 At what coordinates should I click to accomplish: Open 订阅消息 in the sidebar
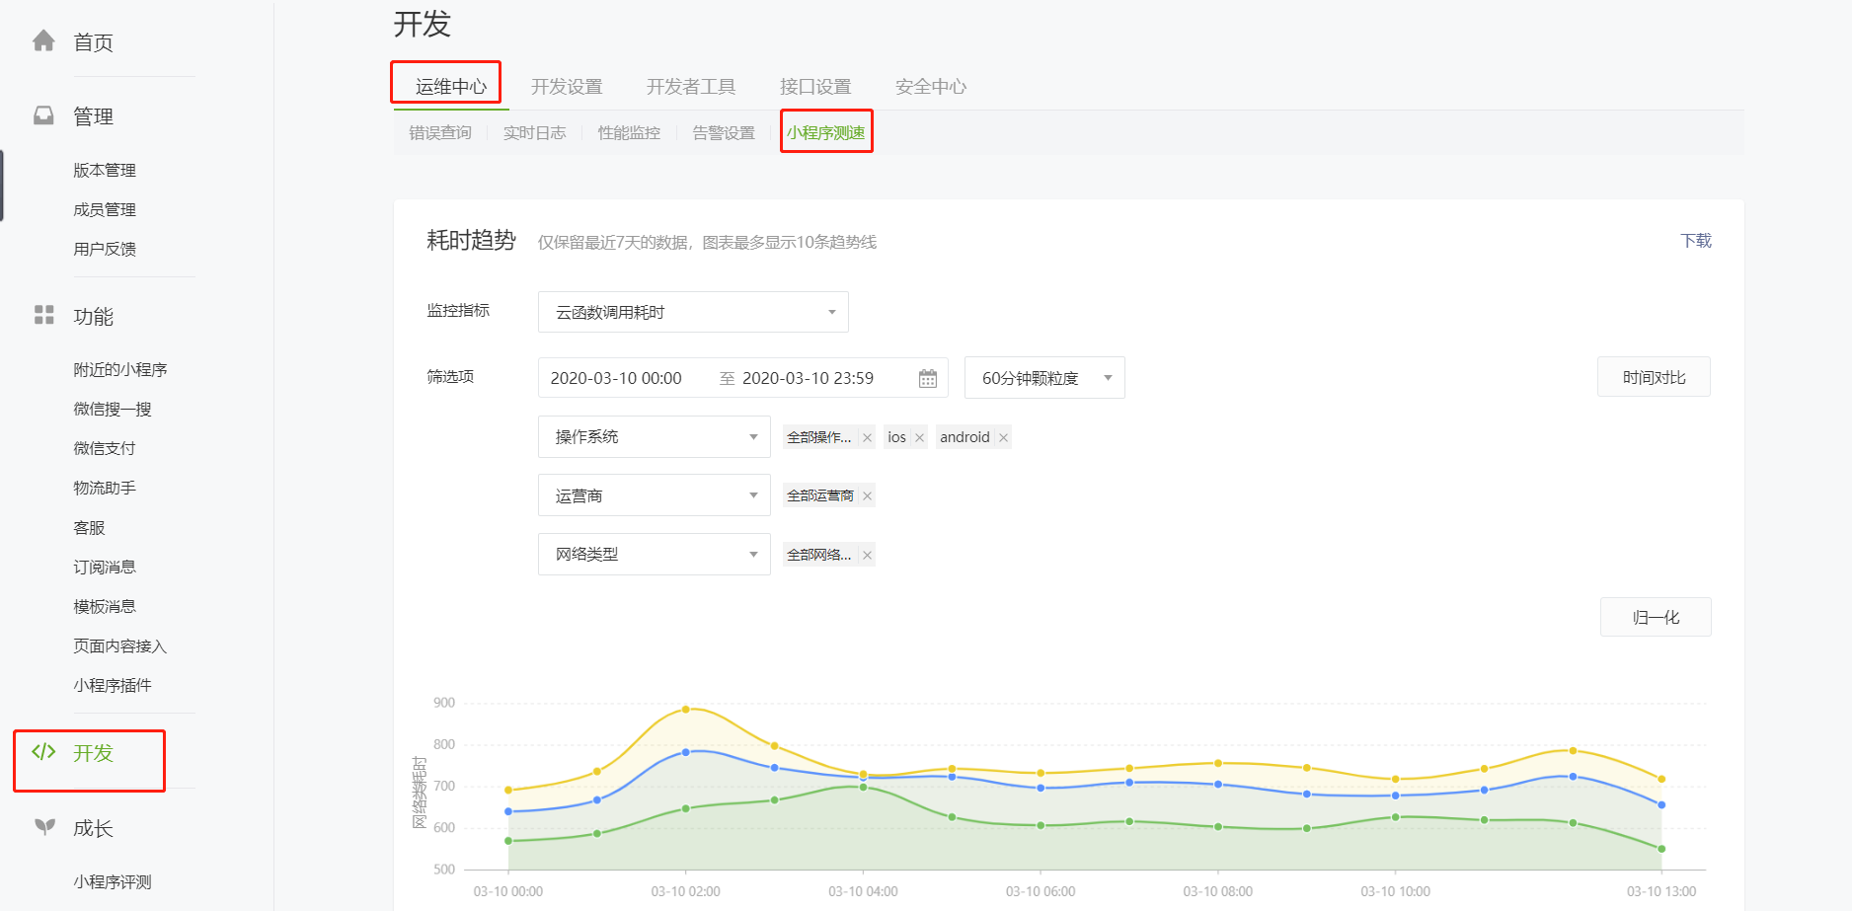tap(105, 567)
